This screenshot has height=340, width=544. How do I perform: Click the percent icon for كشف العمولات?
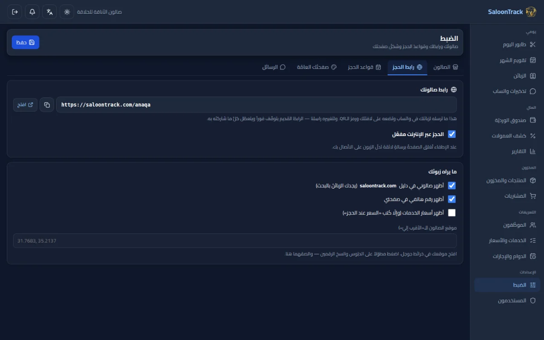pyautogui.click(x=533, y=136)
